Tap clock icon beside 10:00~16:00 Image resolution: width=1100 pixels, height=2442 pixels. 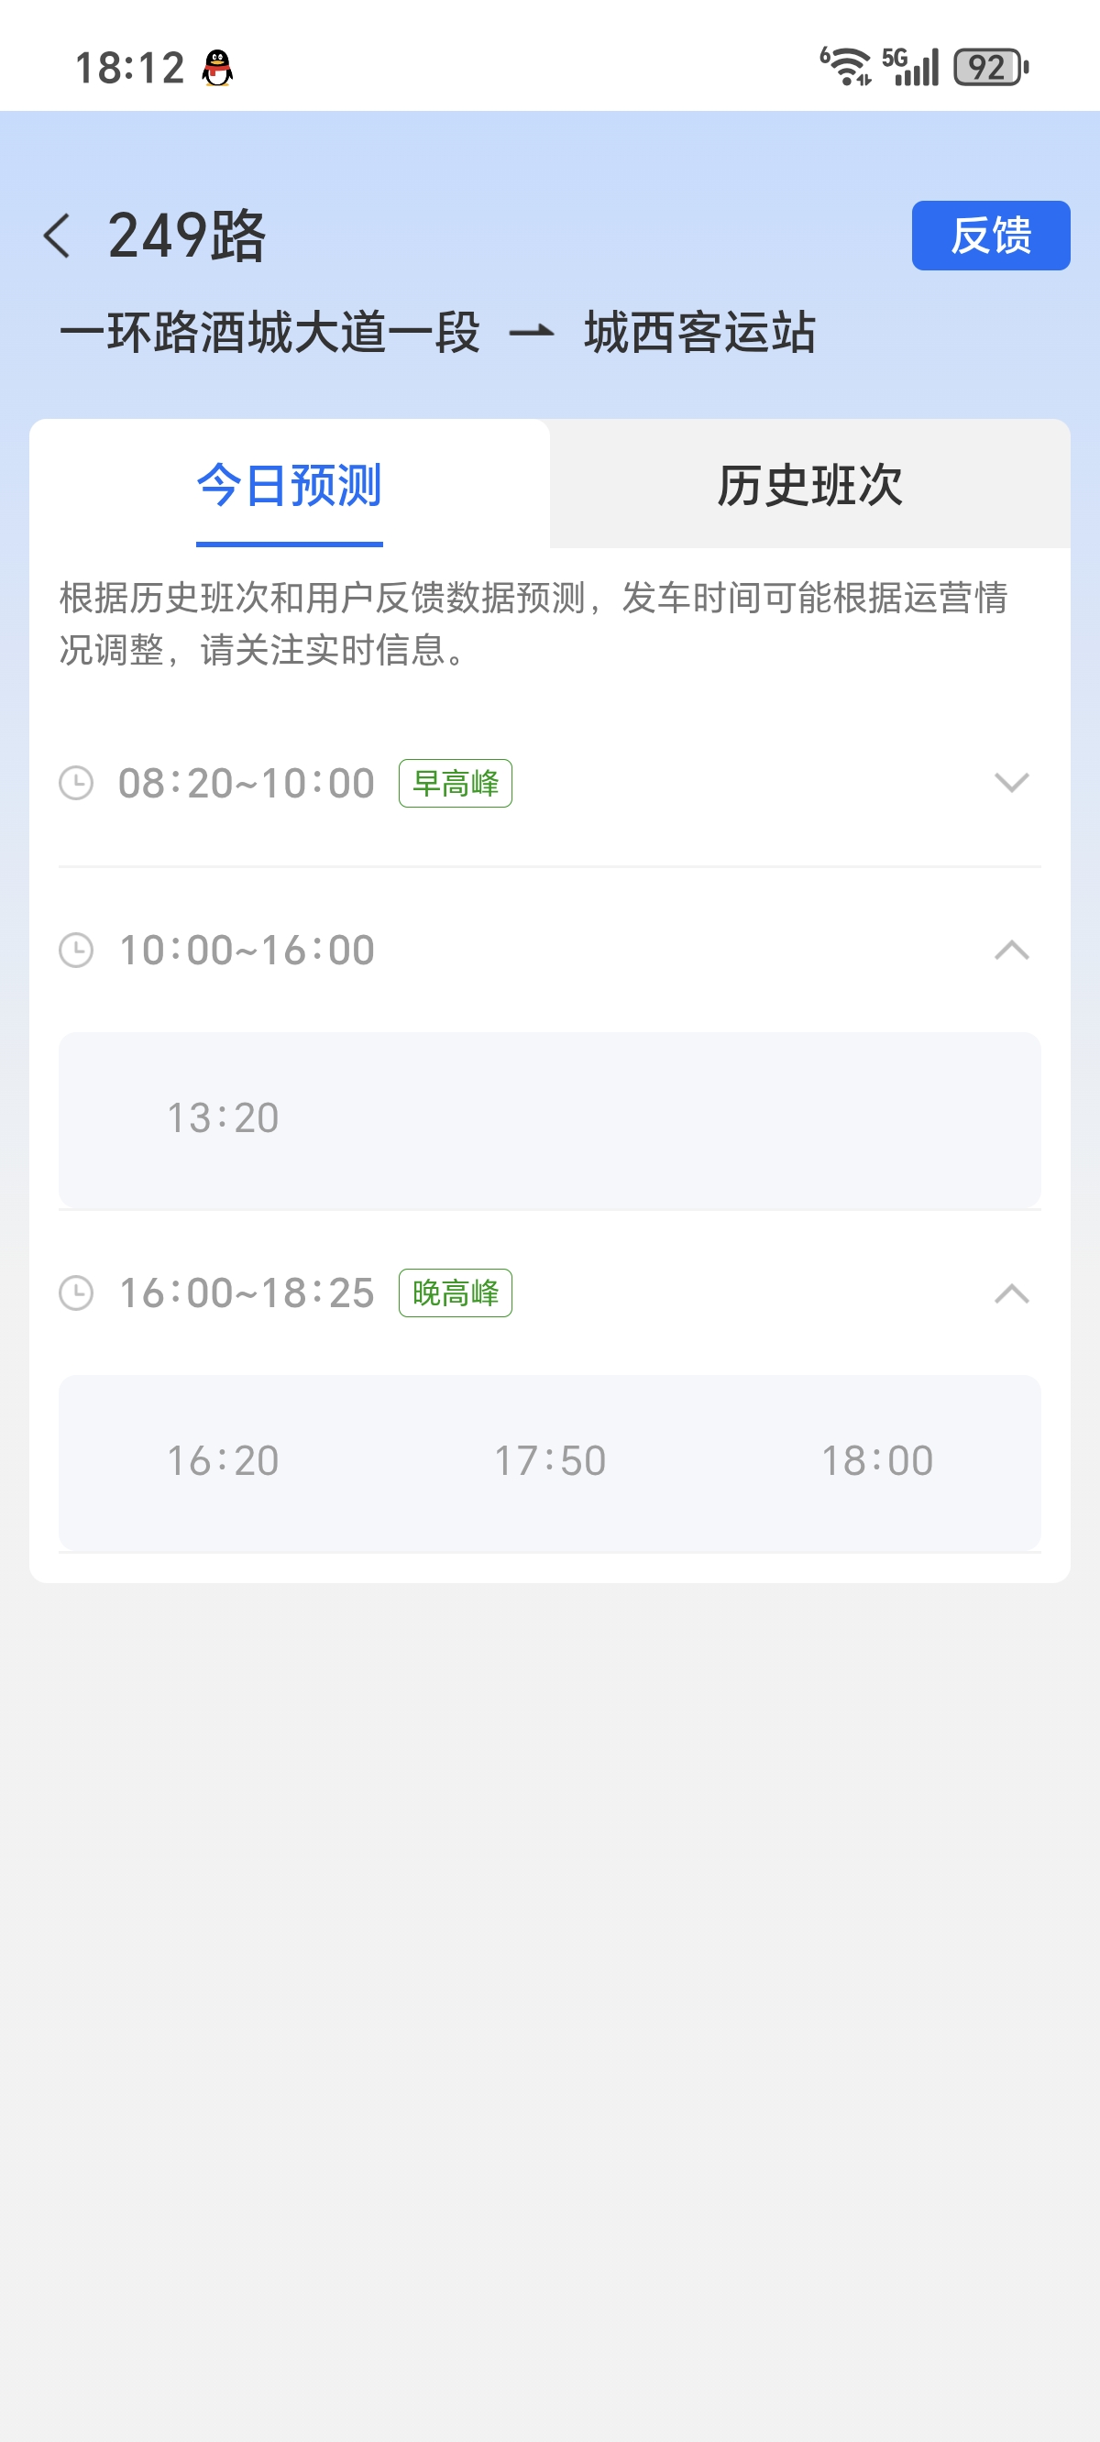76,950
